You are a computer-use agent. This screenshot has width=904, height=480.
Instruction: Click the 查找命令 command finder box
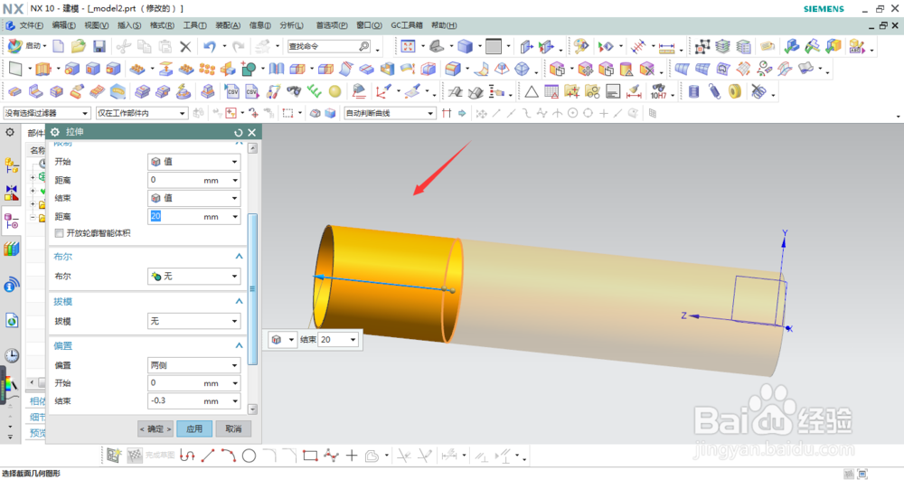pos(329,47)
